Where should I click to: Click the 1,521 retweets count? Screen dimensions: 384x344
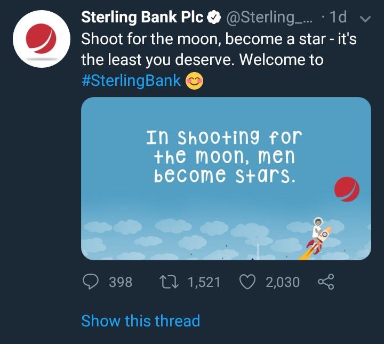click(x=204, y=282)
